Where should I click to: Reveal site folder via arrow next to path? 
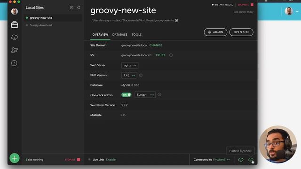[x=176, y=20]
